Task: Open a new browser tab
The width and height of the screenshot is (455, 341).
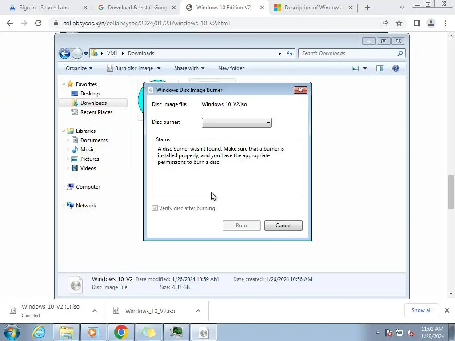Action: [367, 8]
